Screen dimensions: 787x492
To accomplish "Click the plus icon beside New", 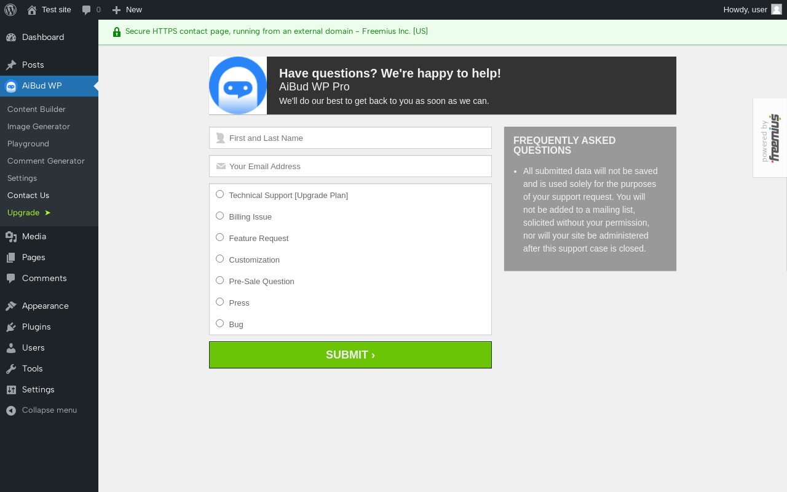I will 116,10.
